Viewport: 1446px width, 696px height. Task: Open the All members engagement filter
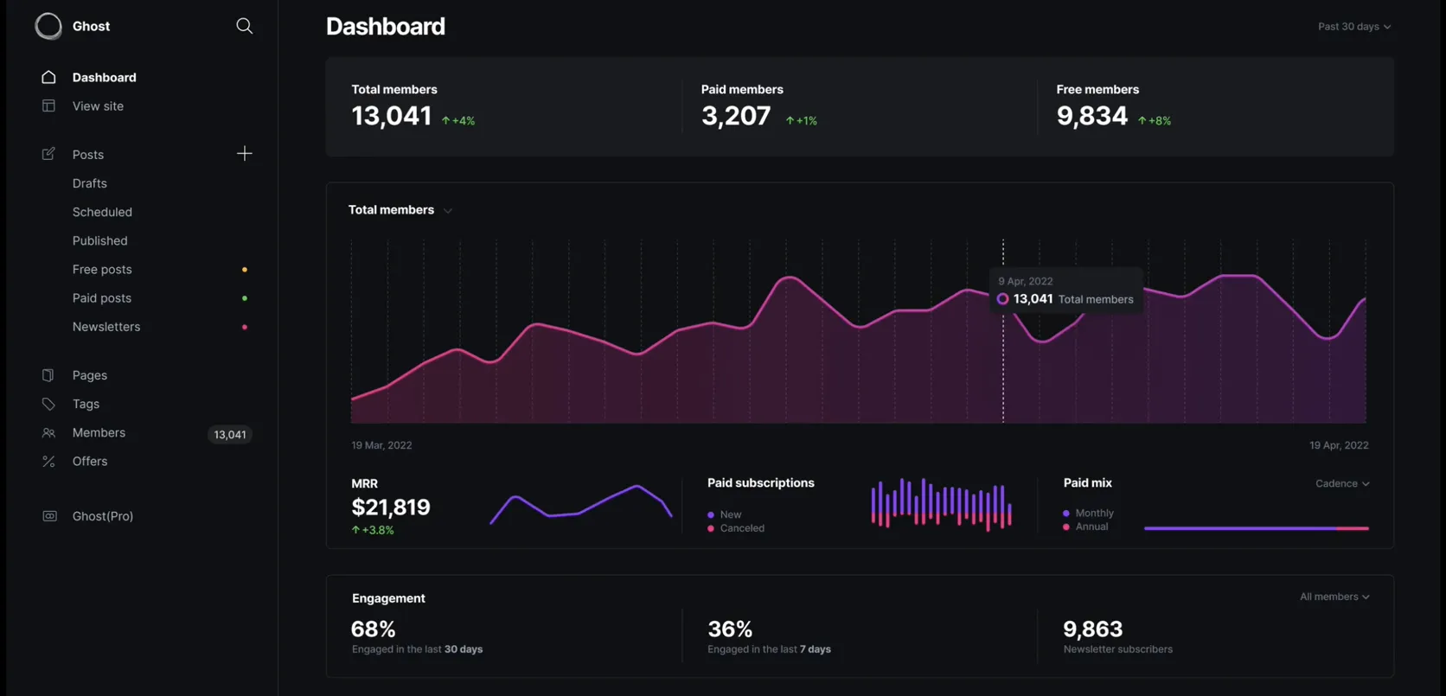1334,597
